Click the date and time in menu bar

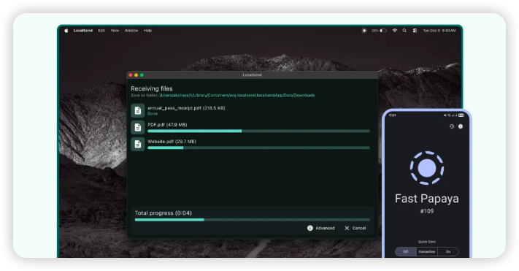click(439, 31)
